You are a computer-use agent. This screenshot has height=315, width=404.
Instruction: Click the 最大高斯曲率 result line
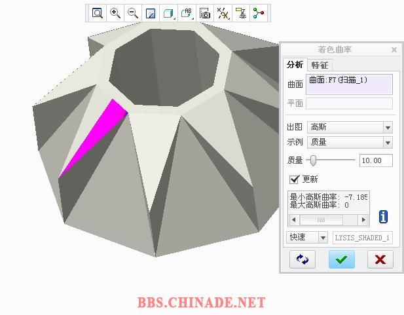point(320,205)
